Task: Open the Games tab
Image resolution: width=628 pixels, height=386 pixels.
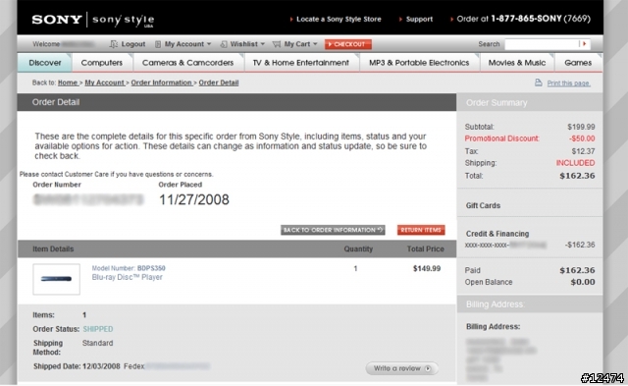Action: 578,63
